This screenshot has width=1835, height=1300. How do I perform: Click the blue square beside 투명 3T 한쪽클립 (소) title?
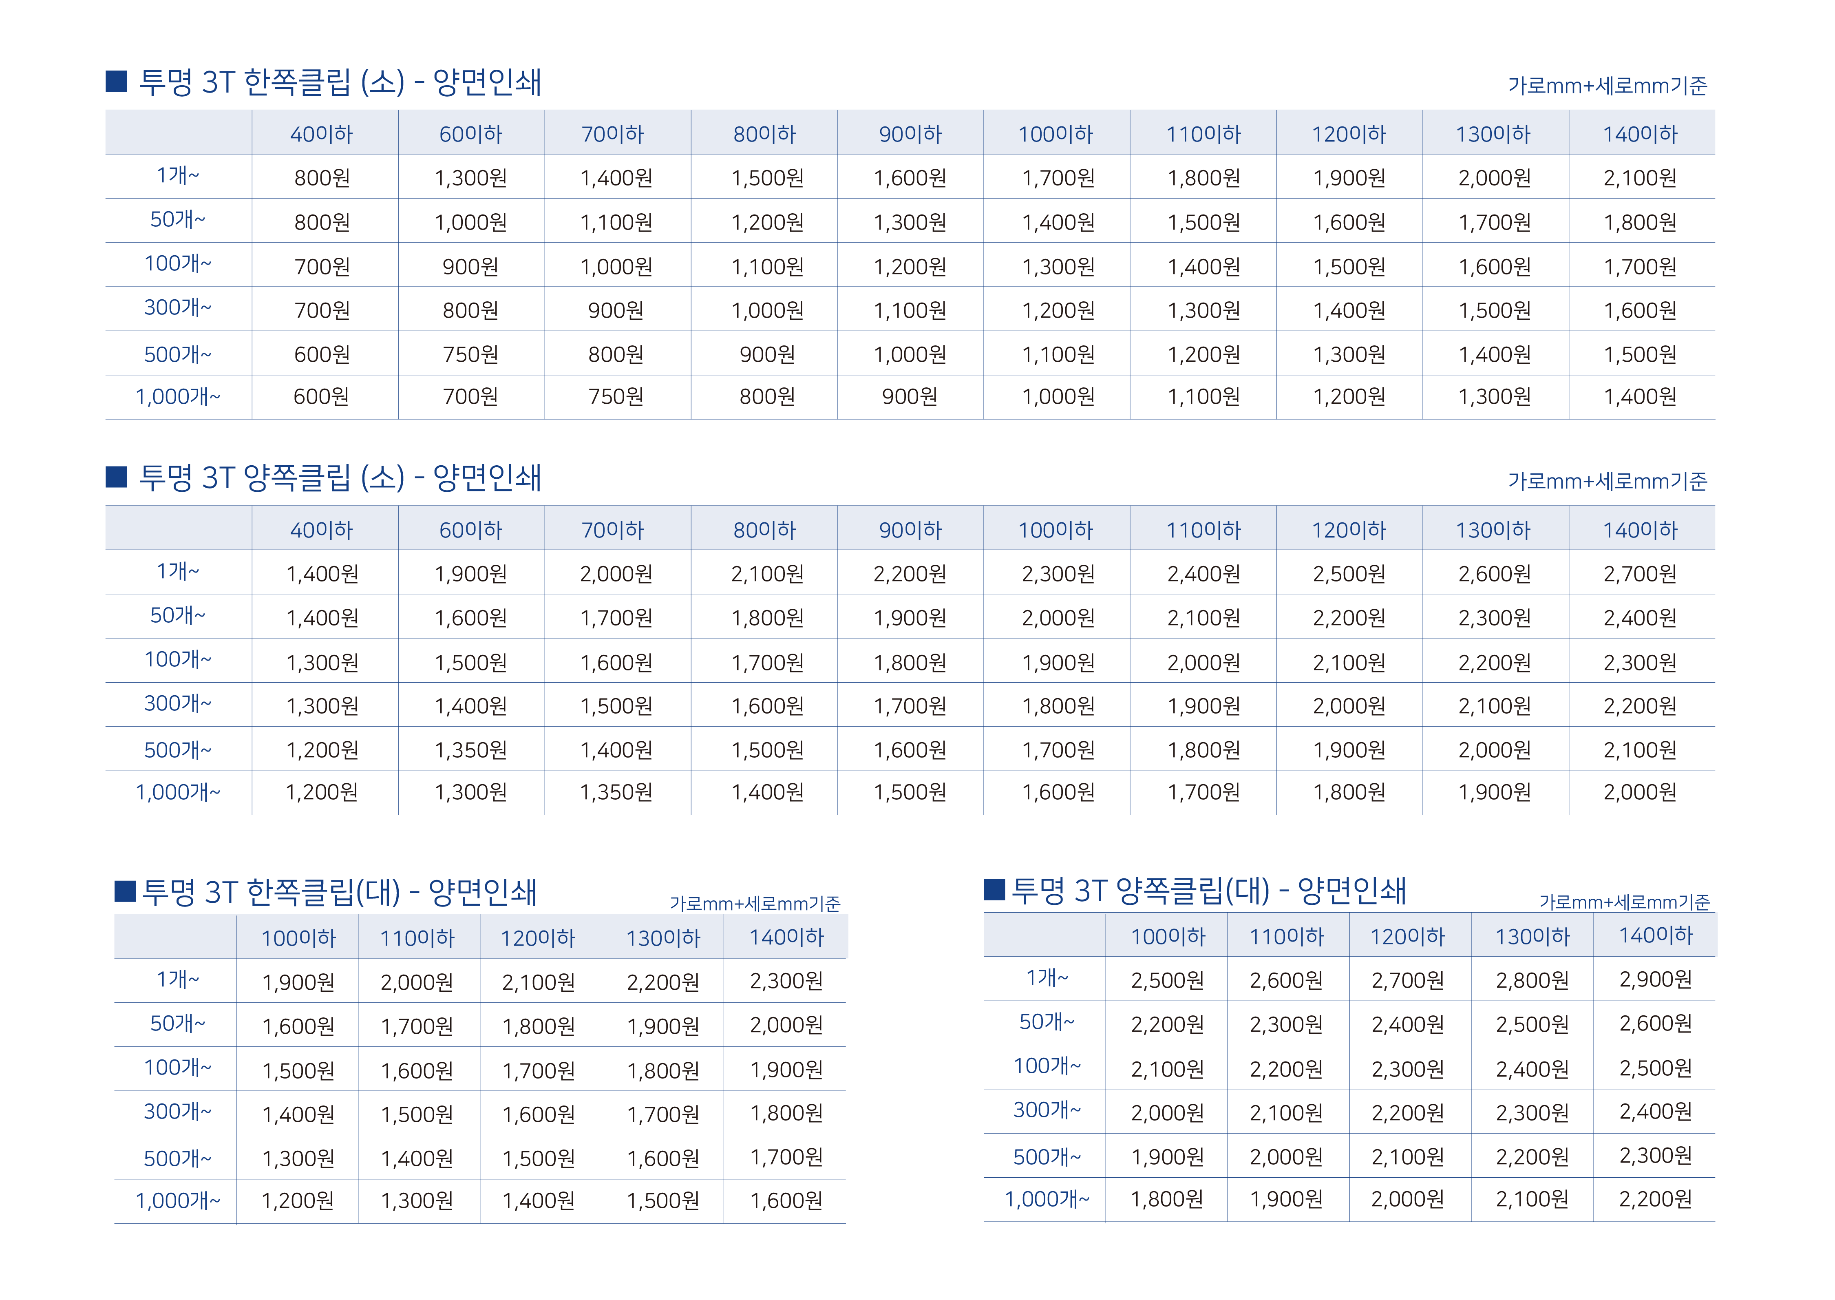click(116, 82)
